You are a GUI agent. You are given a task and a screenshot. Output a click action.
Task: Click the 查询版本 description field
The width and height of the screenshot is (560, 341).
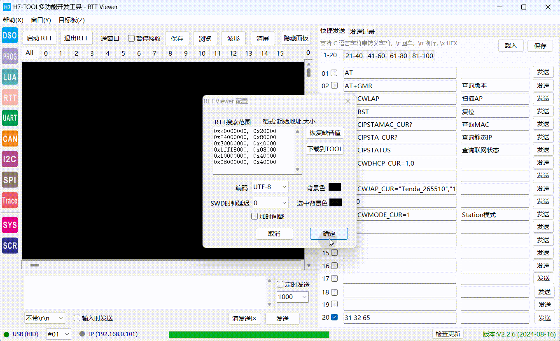pos(495,86)
